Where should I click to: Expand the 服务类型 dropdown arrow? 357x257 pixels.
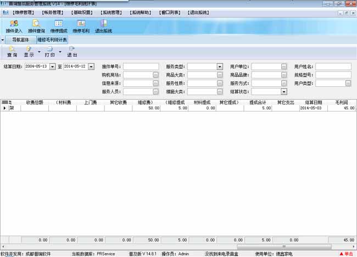(220, 66)
